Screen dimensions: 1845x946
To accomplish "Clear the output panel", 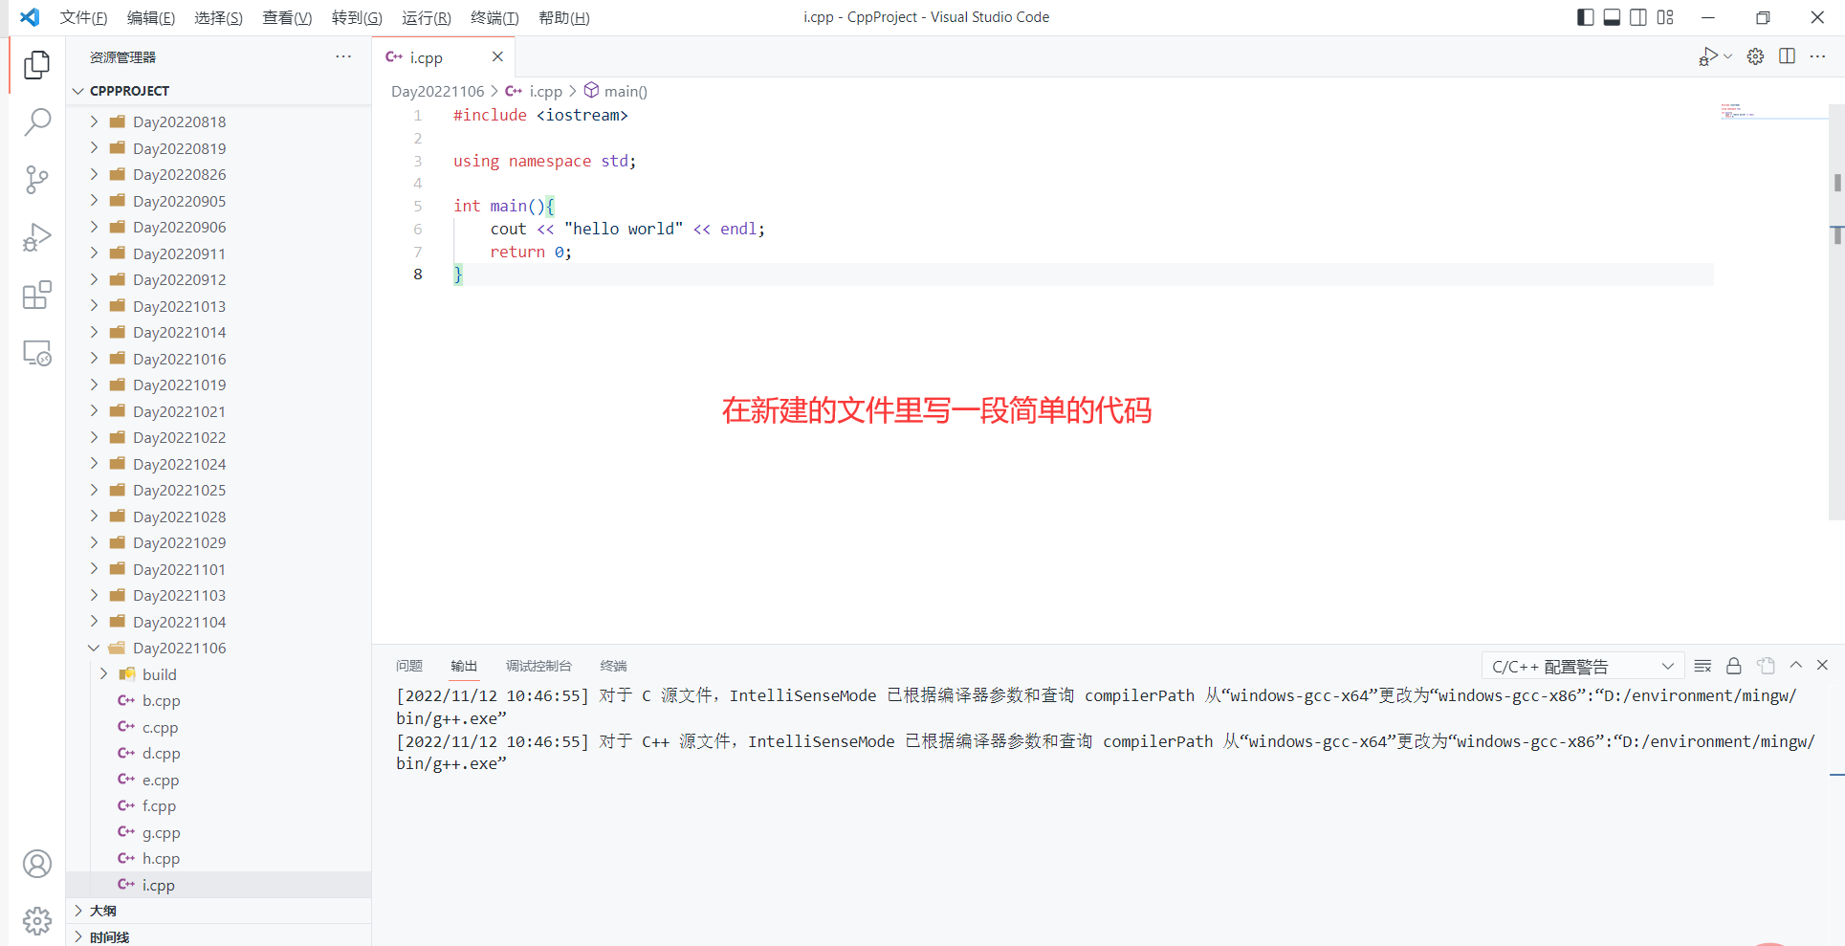I will 1702,666.
